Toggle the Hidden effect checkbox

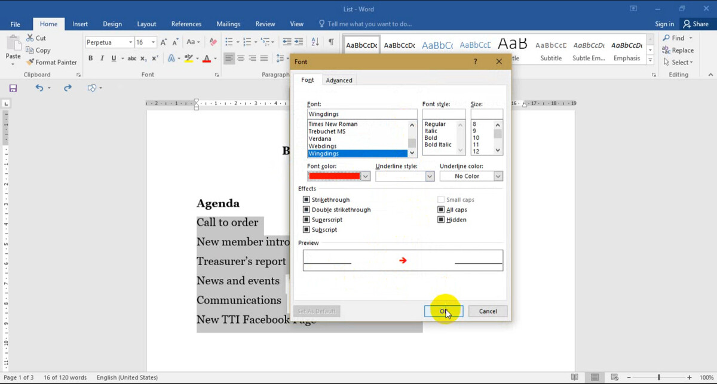[x=441, y=220]
